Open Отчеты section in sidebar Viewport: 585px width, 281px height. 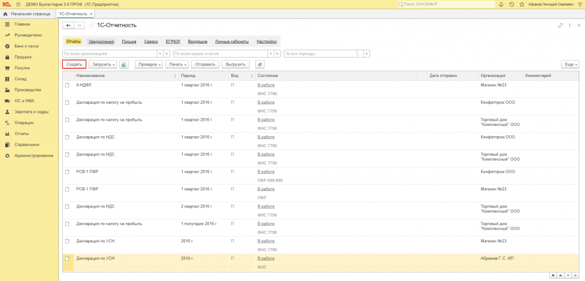(22, 133)
